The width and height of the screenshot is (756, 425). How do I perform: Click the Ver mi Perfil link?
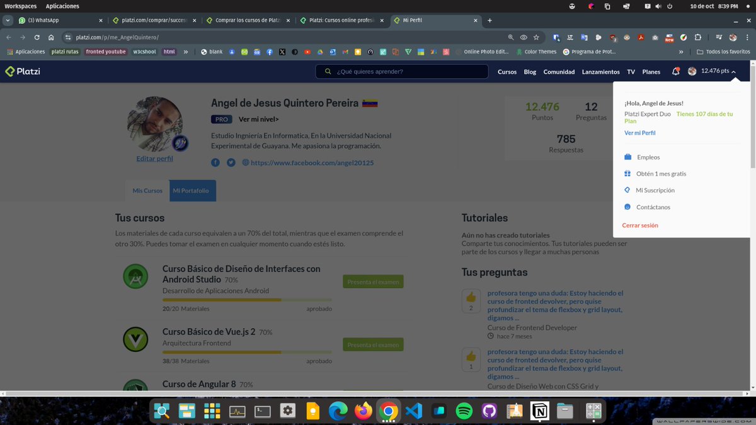tap(640, 133)
